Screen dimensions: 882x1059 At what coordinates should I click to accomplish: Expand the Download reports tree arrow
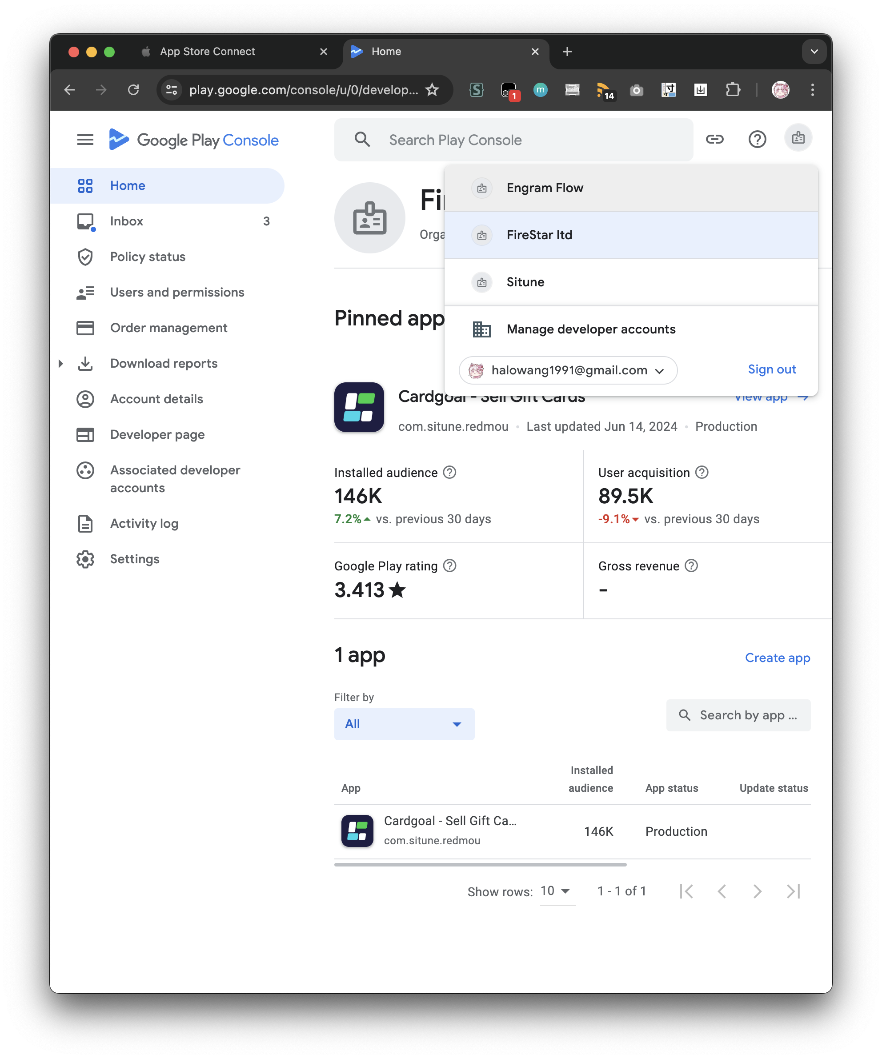pyautogui.click(x=60, y=364)
